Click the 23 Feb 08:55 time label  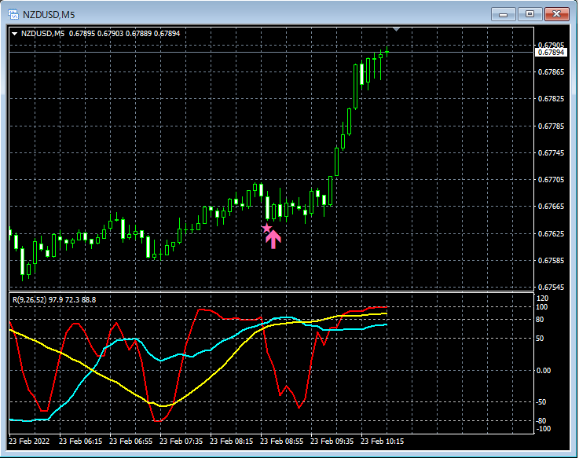coord(281,442)
